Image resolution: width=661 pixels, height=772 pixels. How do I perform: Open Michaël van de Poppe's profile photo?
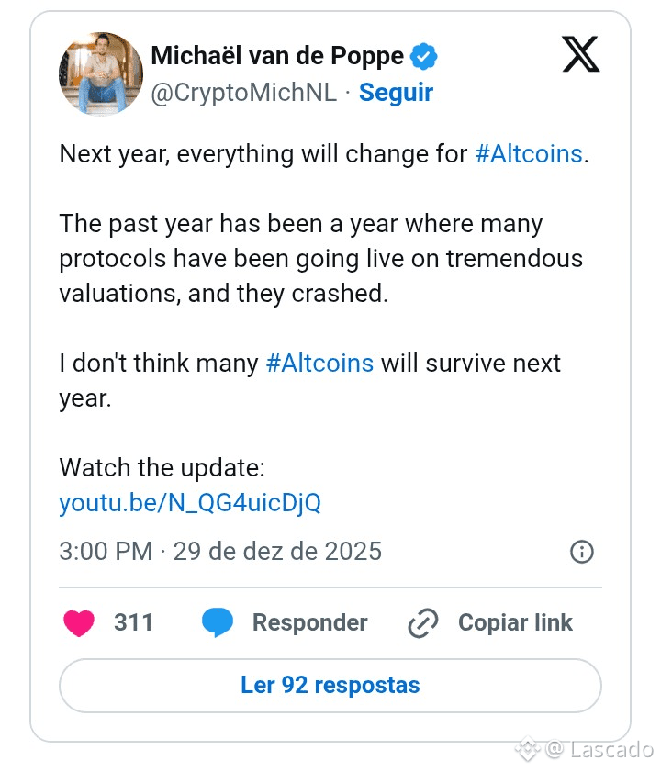tap(100, 74)
